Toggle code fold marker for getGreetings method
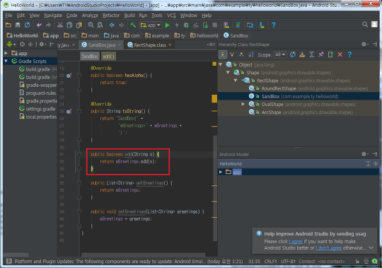382x268 pixels. point(79,183)
